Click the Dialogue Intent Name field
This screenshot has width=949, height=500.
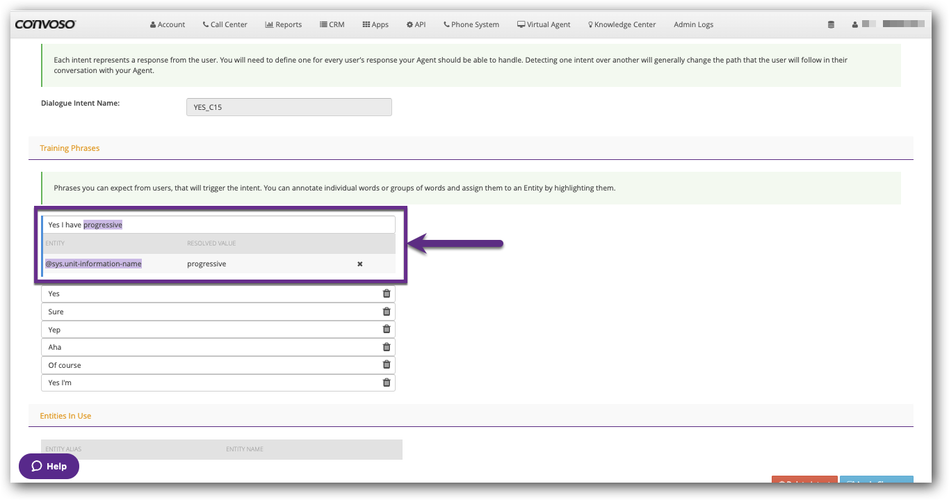289,107
